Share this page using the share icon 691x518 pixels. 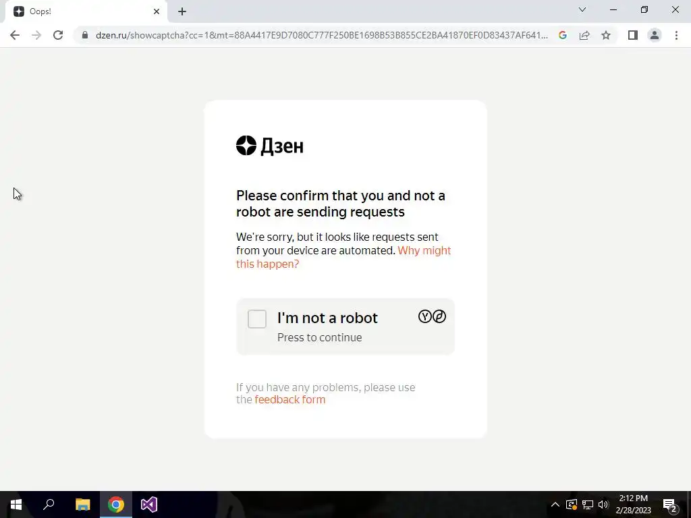coord(584,35)
